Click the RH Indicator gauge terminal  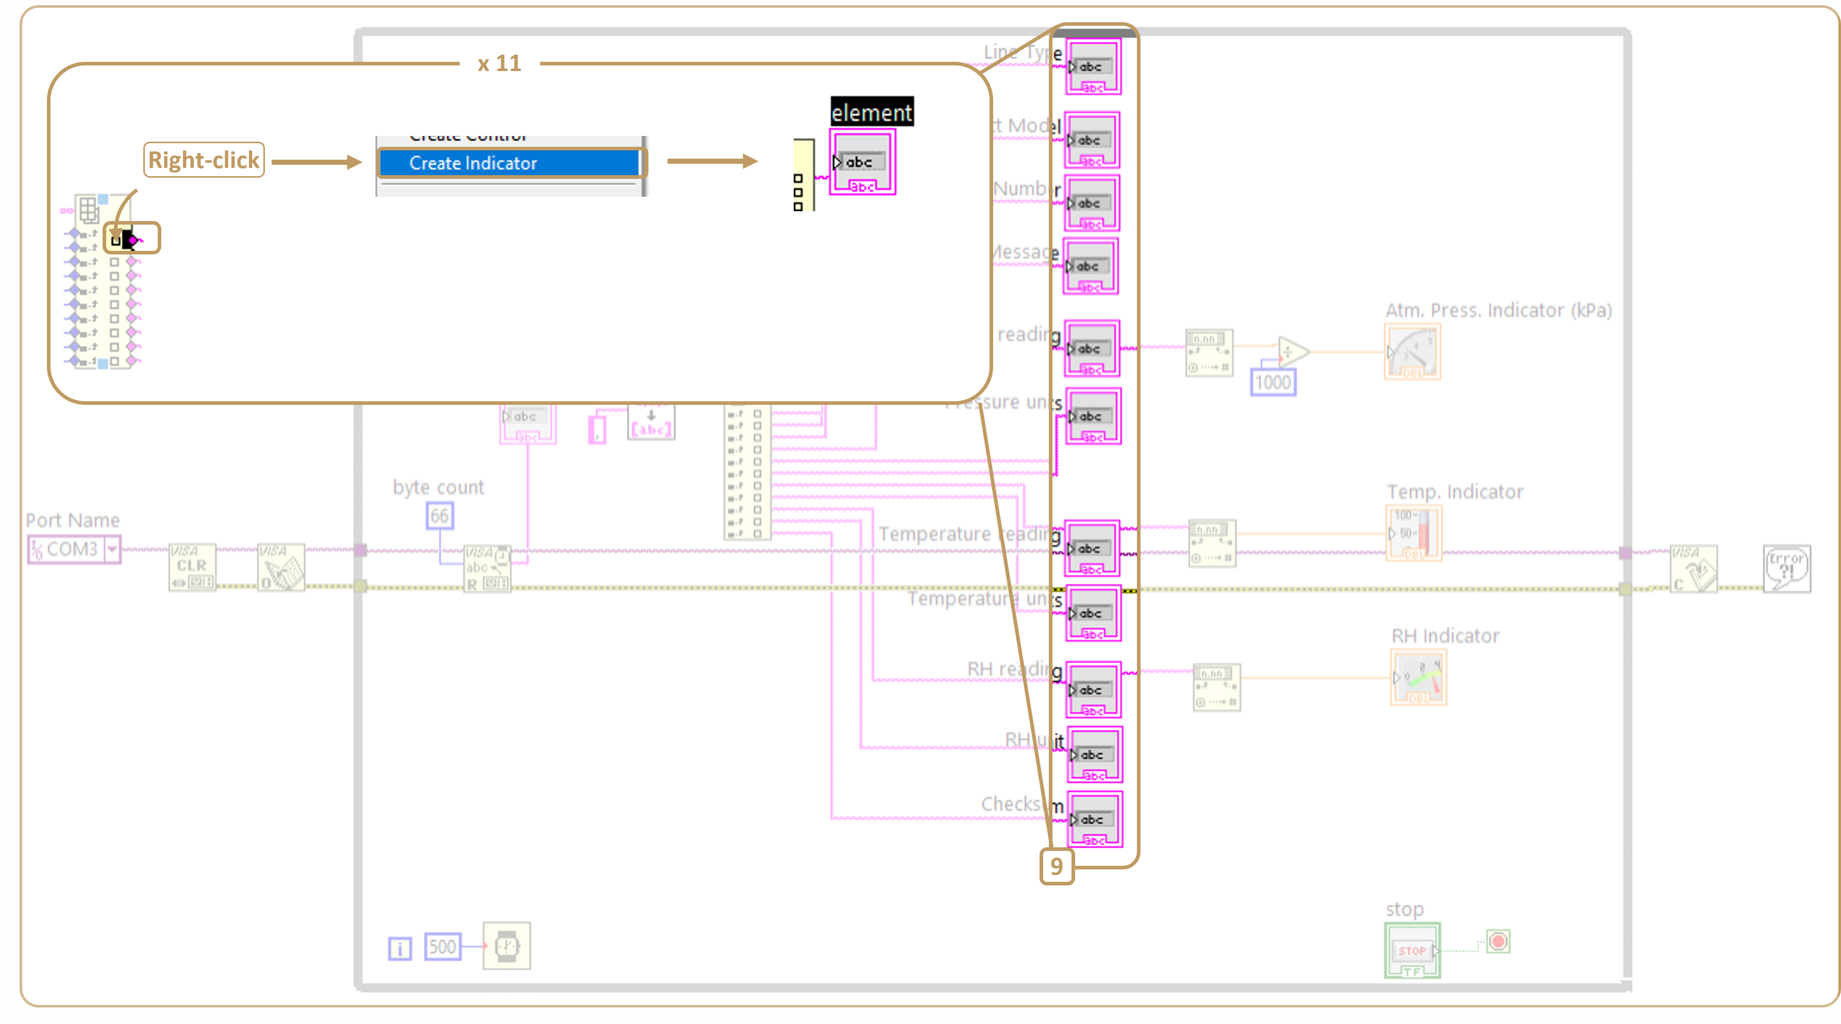pyautogui.click(x=1418, y=677)
